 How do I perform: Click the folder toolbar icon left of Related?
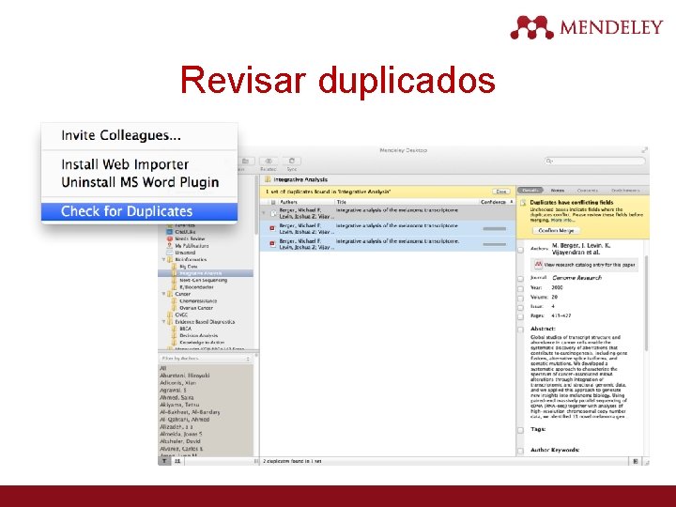click(245, 161)
